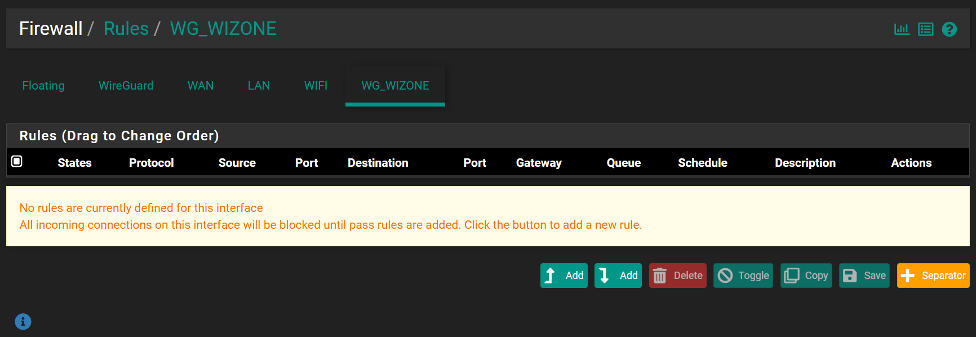This screenshot has height=337, width=976.
Task: Click Toggle to enable or disable selected rules
Action: pos(743,276)
